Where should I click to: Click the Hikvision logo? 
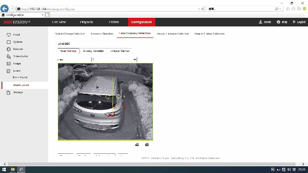coord(17,22)
